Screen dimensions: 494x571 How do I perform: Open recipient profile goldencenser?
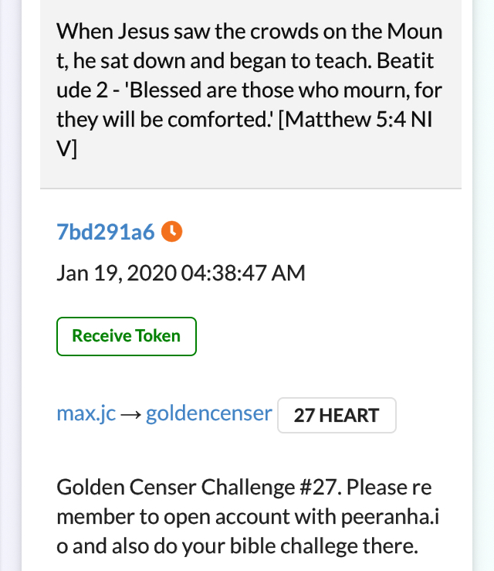[x=209, y=414]
